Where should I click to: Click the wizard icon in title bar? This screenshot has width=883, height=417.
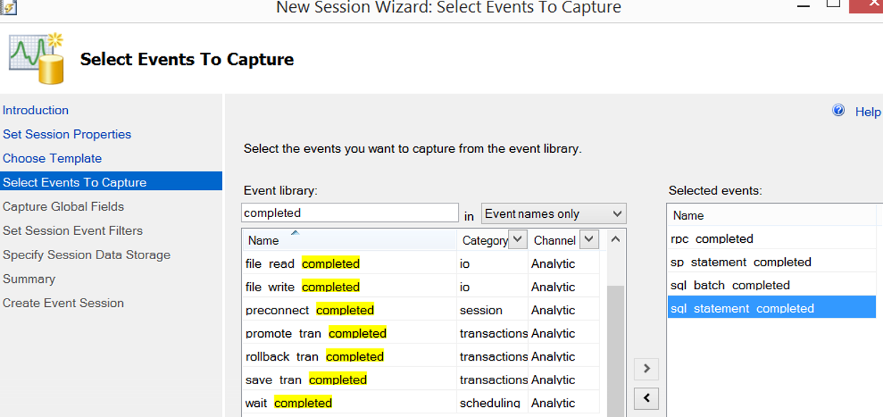tap(9, 7)
